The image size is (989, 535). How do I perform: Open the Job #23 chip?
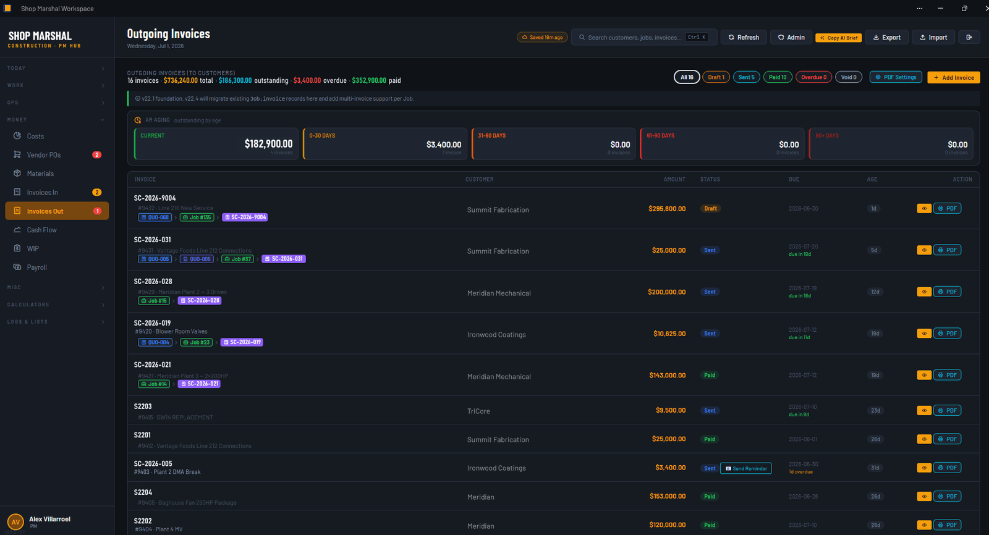pyautogui.click(x=197, y=342)
